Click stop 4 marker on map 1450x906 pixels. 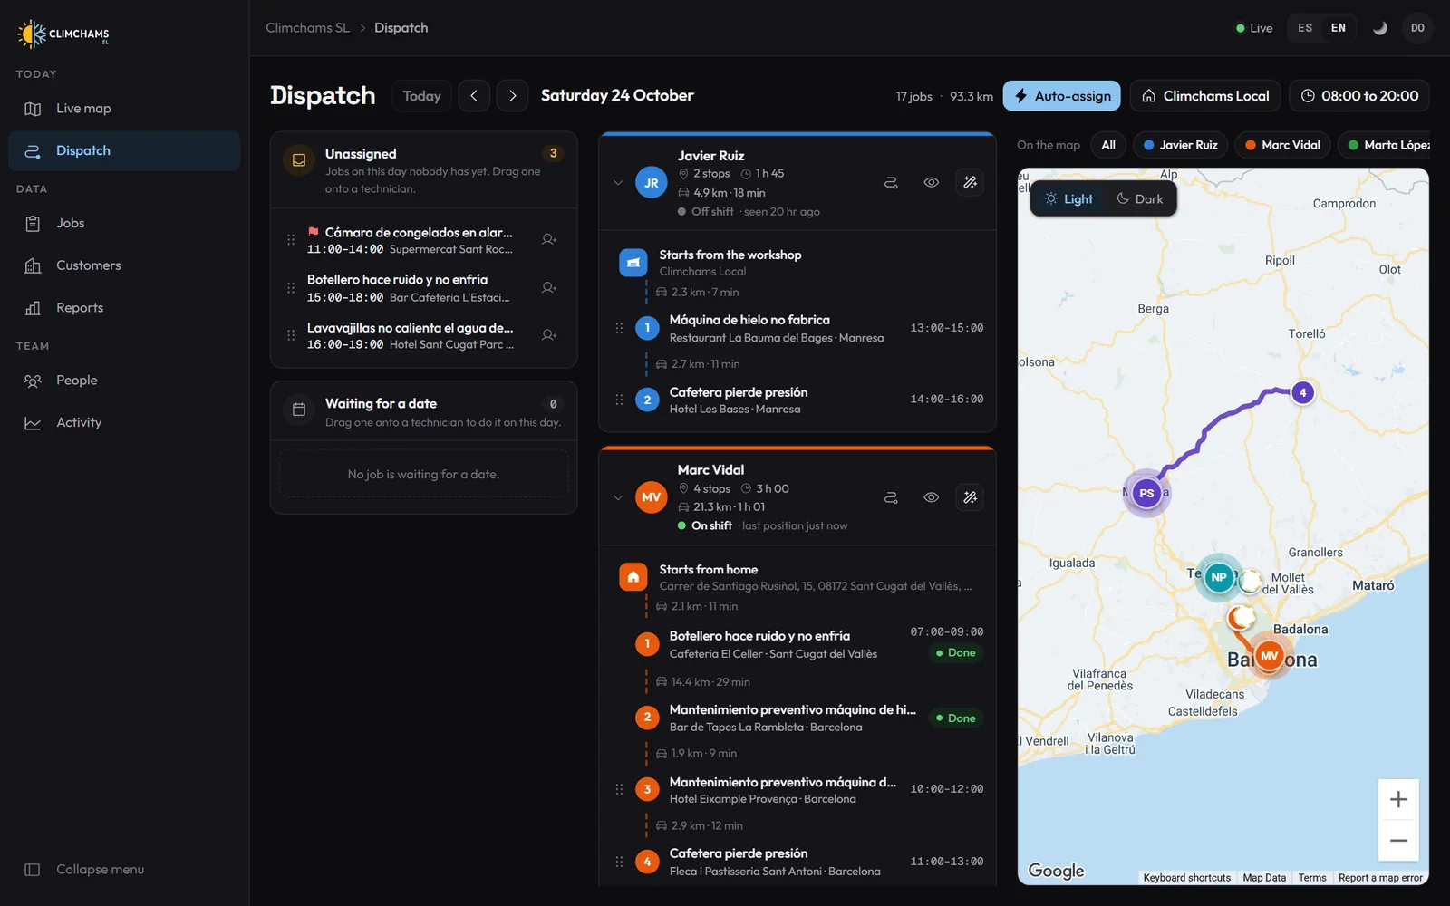(x=1302, y=393)
